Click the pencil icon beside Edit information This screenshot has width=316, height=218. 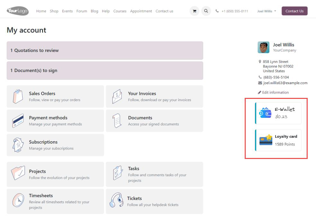259,92
